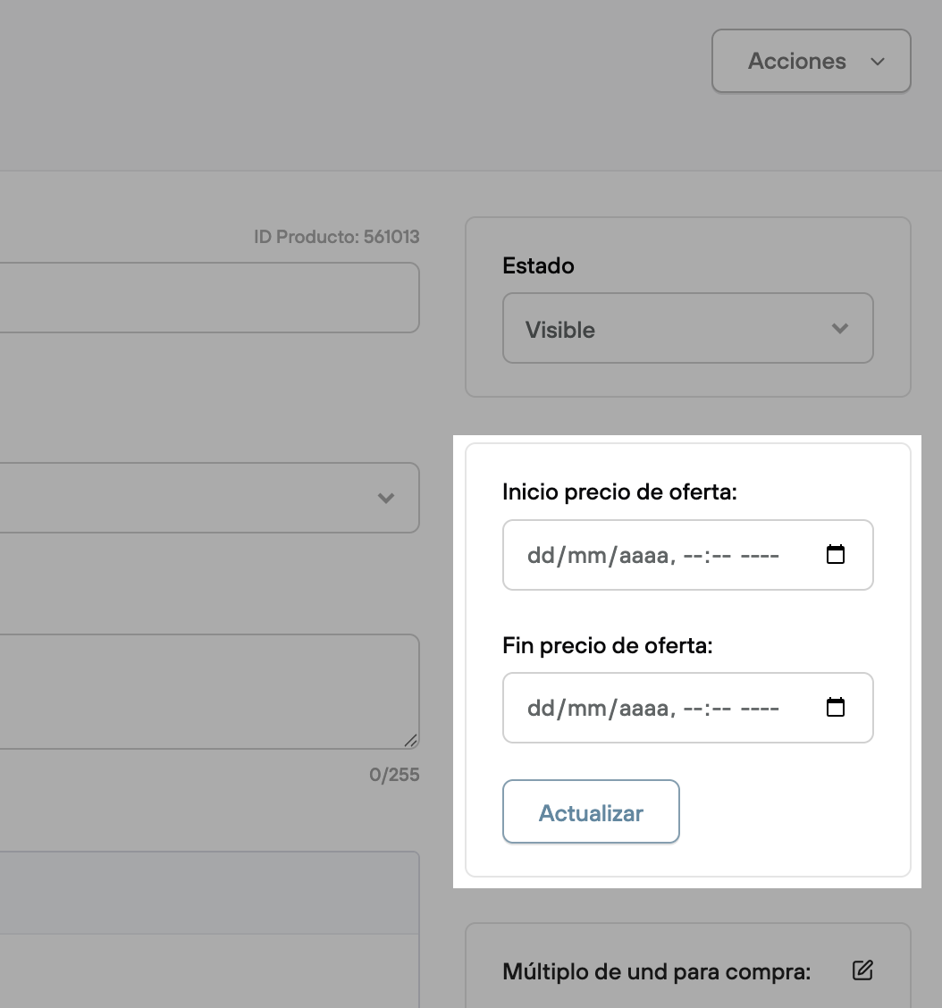The image size is (942, 1008).
Task: Open calendar picker for Inicio precio de oferta
Action: pyautogui.click(x=836, y=554)
